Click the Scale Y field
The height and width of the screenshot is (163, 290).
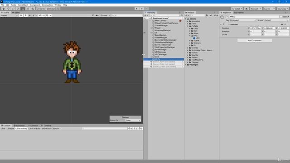(269, 34)
